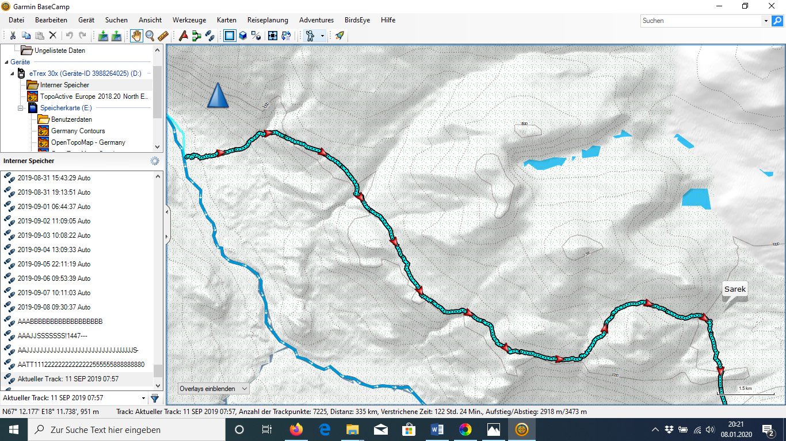Select the New Track footprints tool
Image resolution: width=786 pixels, height=441 pixels.
pos(210,36)
